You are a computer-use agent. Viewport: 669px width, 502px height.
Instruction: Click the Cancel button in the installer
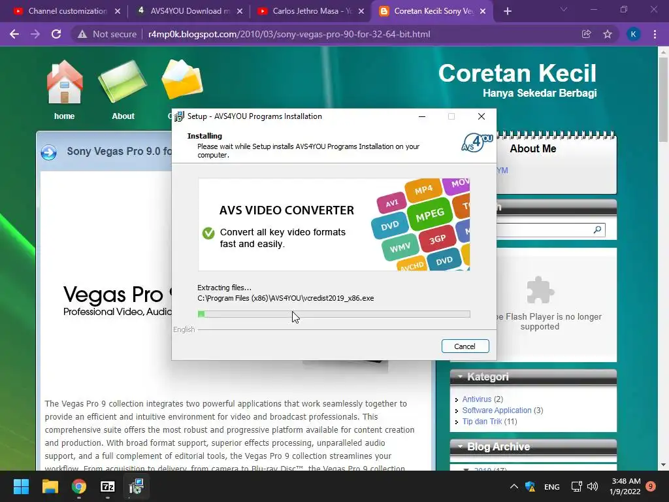465,346
